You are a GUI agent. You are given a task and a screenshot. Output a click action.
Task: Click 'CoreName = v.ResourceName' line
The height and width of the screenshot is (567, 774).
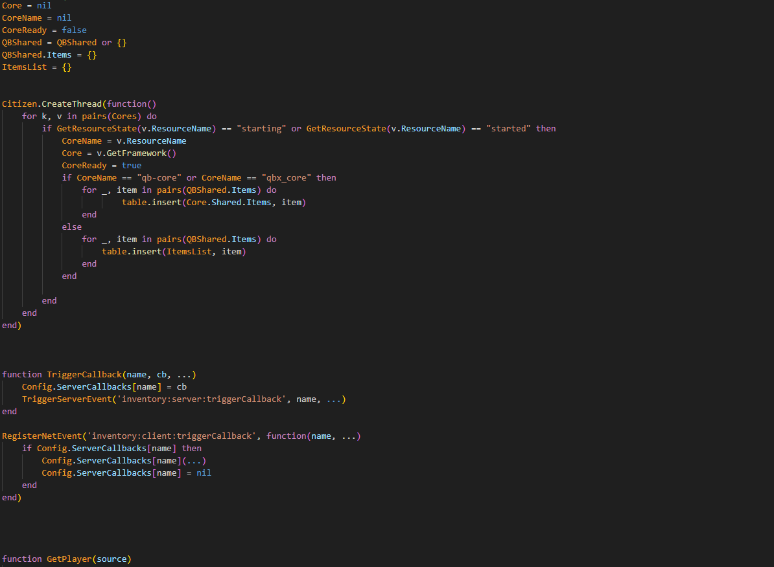pyautogui.click(x=124, y=141)
